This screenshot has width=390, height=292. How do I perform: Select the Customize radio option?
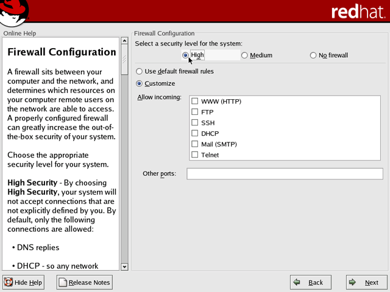point(140,83)
